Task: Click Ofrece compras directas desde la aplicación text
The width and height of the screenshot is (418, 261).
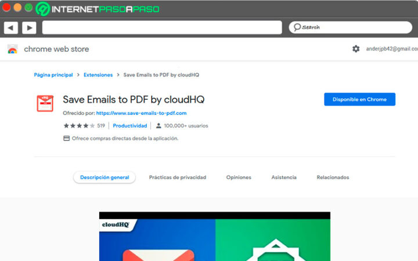Action: 125,138
